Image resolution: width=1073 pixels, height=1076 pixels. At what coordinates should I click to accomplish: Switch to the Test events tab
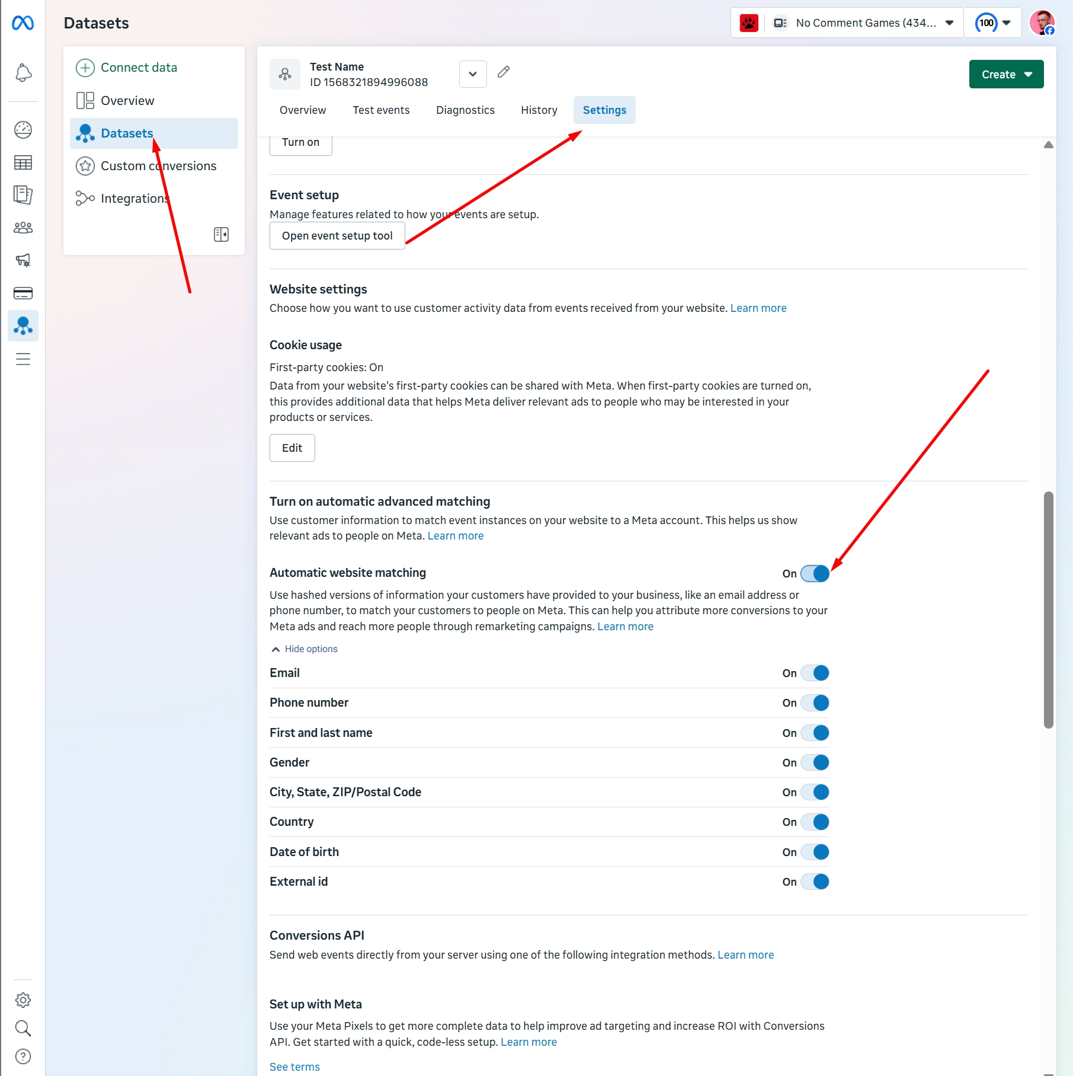point(381,110)
